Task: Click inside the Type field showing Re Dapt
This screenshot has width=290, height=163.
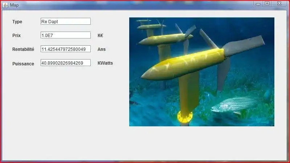Action: pos(66,21)
